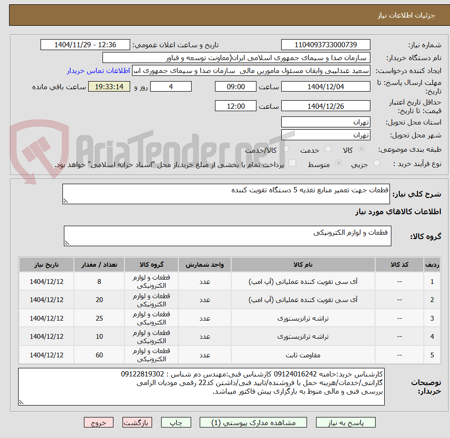
Task: Click the واحد شمارش column header
Action: tap(205, 264)
